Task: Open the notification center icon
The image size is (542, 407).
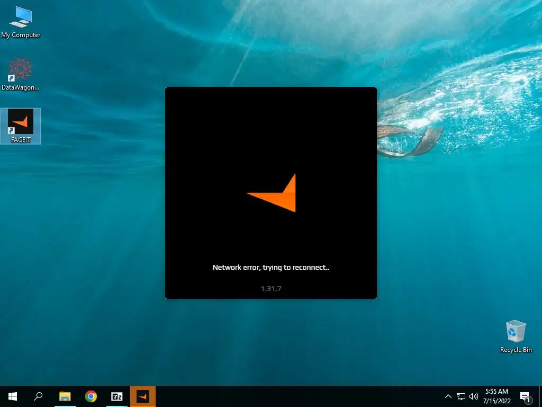Action: pos(525,396)
